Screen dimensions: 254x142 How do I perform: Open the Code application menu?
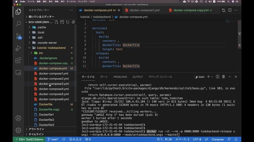point(22,2)
